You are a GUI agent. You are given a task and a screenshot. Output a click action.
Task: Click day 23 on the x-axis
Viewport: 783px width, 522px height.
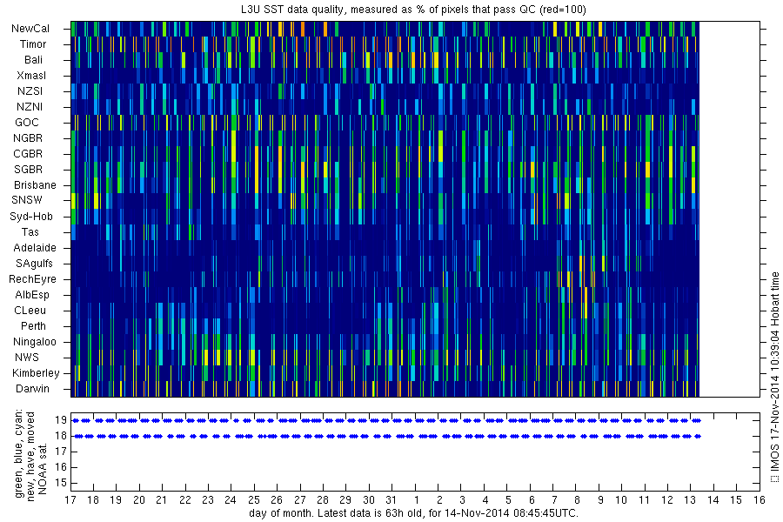[x=208, y=500]
